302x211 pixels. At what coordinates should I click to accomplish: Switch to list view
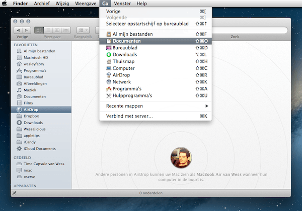pos(48,30)
